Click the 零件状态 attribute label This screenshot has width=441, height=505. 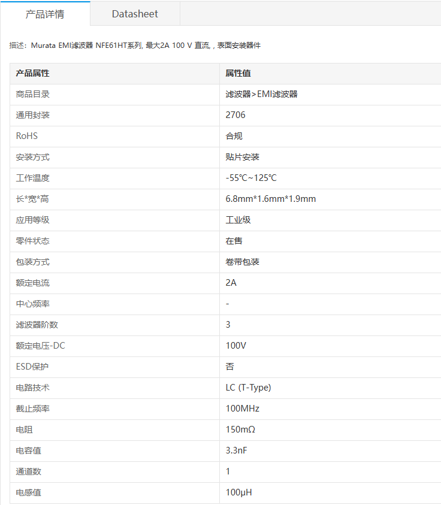coord(32,241)
